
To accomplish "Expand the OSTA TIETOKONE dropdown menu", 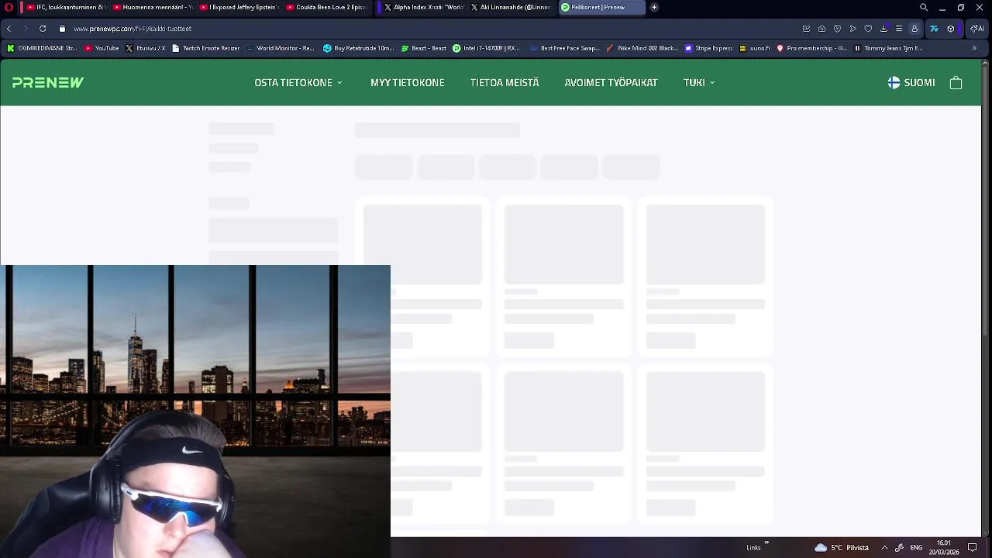I will (298, 82).
